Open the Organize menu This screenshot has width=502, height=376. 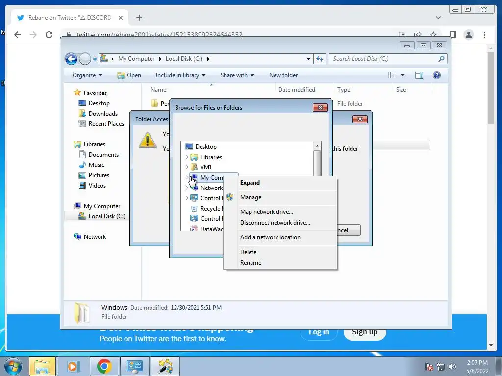coord(87,75)
